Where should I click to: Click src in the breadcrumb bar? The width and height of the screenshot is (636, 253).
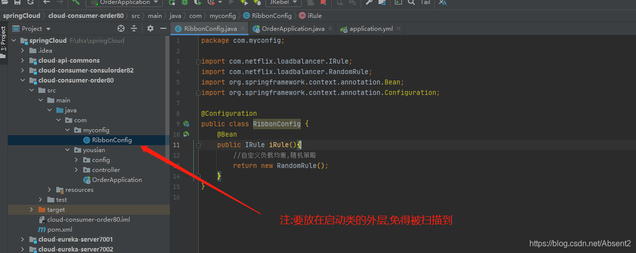coord(135,16)
